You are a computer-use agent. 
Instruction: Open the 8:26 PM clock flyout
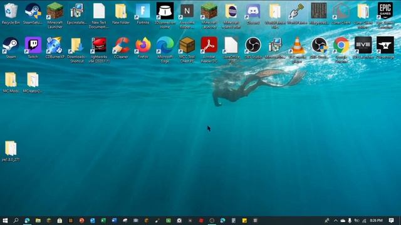click(376, 221)
